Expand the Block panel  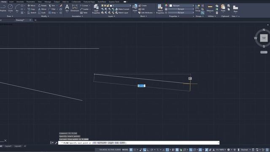143,16
